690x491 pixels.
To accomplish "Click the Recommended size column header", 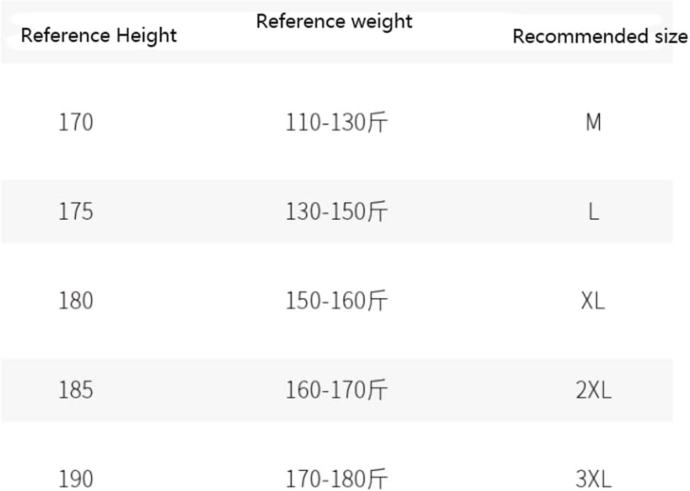I will click(600, 36).
